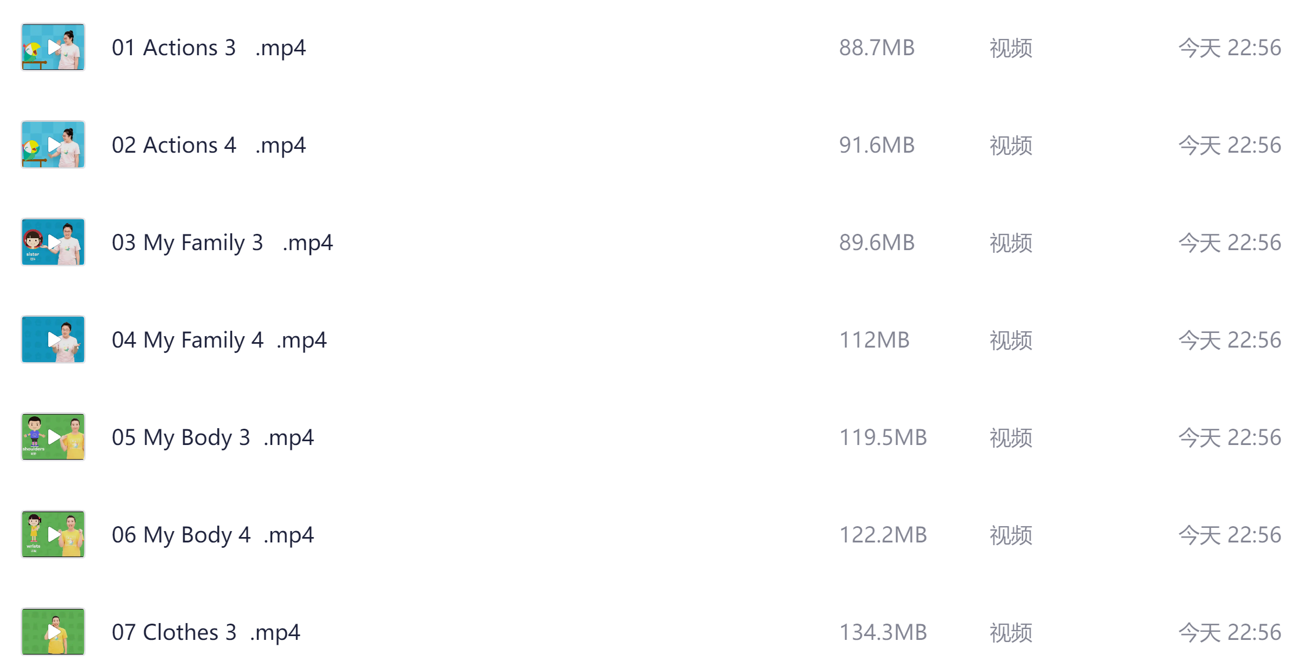Open the 04 My Family 4 thumbnail
1306x661 pixels.
click(x=53, y=339)
